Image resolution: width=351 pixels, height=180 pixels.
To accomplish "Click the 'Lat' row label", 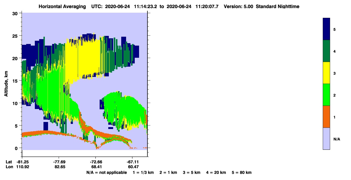I will click(x=9, y=162).
